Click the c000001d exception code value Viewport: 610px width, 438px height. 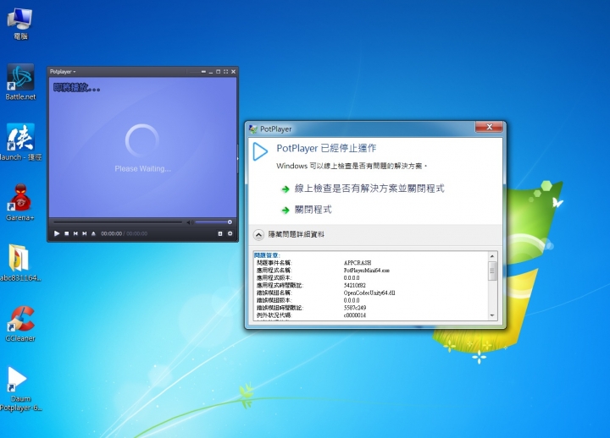tap(355, 315)
